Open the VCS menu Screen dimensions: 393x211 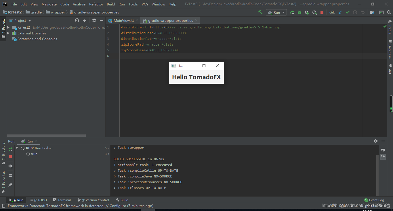click(145, 4)
